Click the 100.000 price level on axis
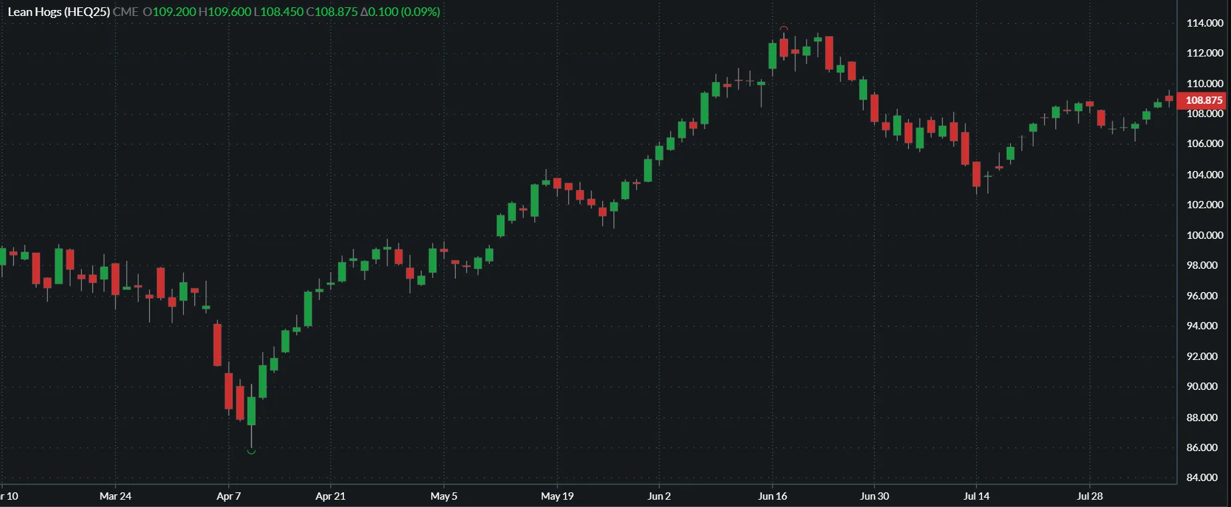 (1204, 235)
